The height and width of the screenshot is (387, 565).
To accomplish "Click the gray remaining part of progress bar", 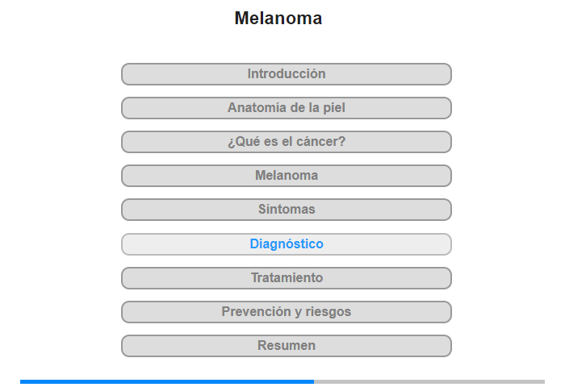I will pos(429,381).
